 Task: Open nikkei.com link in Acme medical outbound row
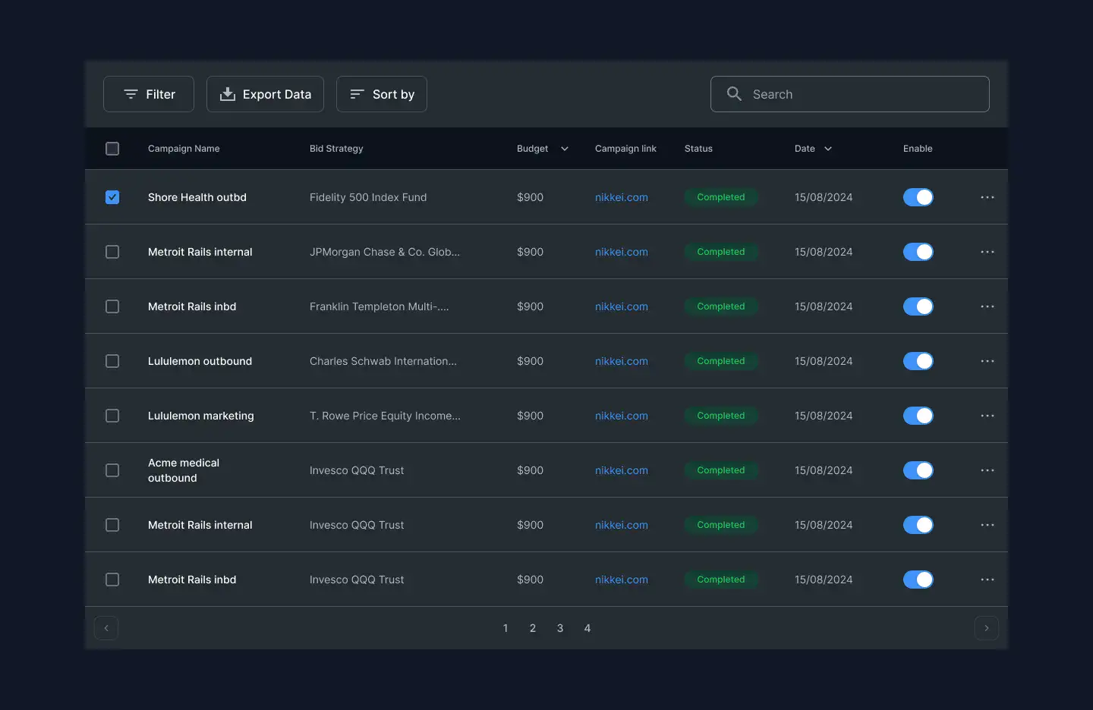tap(622, 470)
